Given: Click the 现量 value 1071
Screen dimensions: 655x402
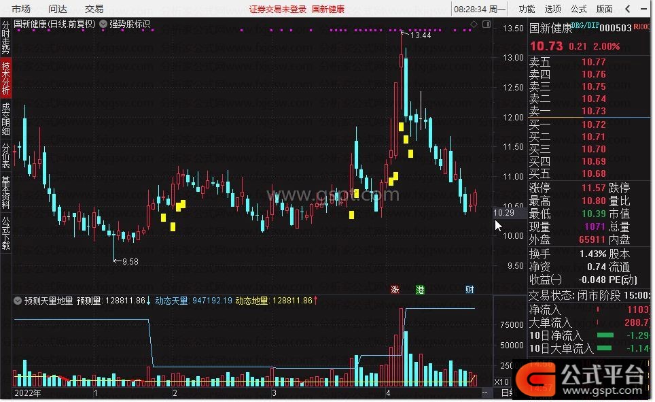Looking at the screenshot, I should [595, 227].
